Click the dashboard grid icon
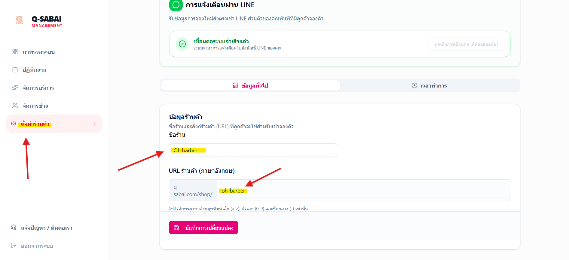 pyautogui.click(x=15, y=52)
